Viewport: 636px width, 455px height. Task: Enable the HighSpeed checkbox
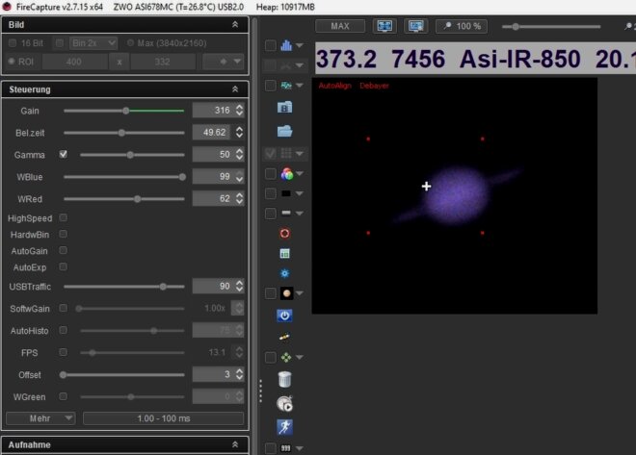pyautogui.click(x=64, y=217)
